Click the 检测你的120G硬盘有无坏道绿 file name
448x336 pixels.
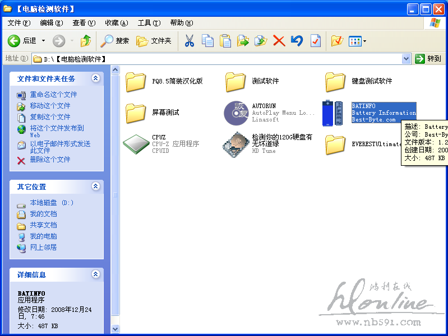point(281,140)
